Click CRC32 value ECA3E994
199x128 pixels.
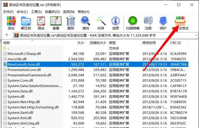pos(178,54)
